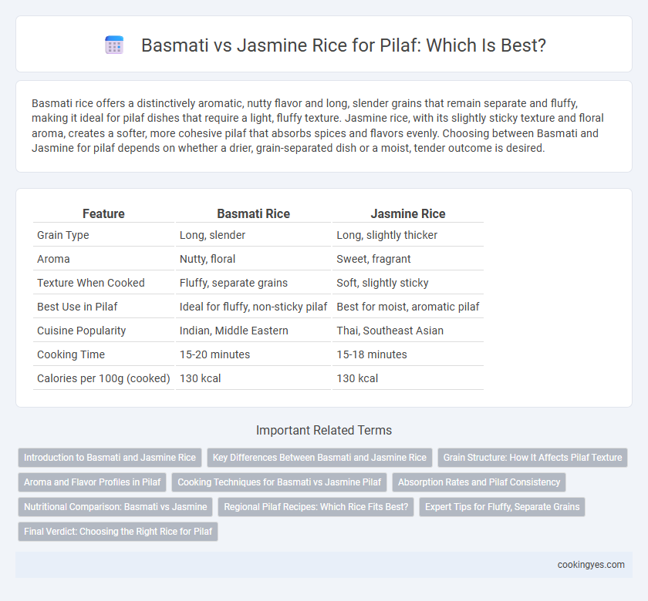Select the 'Thai, Southeast Asian' cell
The image size is (648, 601).
click(x=390, y=331)
